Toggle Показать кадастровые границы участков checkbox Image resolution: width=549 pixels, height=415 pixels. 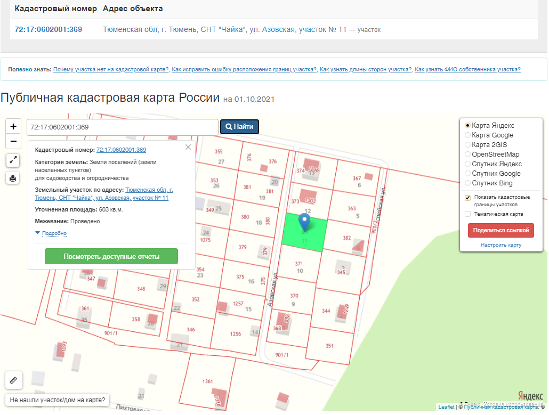pyautogui.click(x=467, y=198)
